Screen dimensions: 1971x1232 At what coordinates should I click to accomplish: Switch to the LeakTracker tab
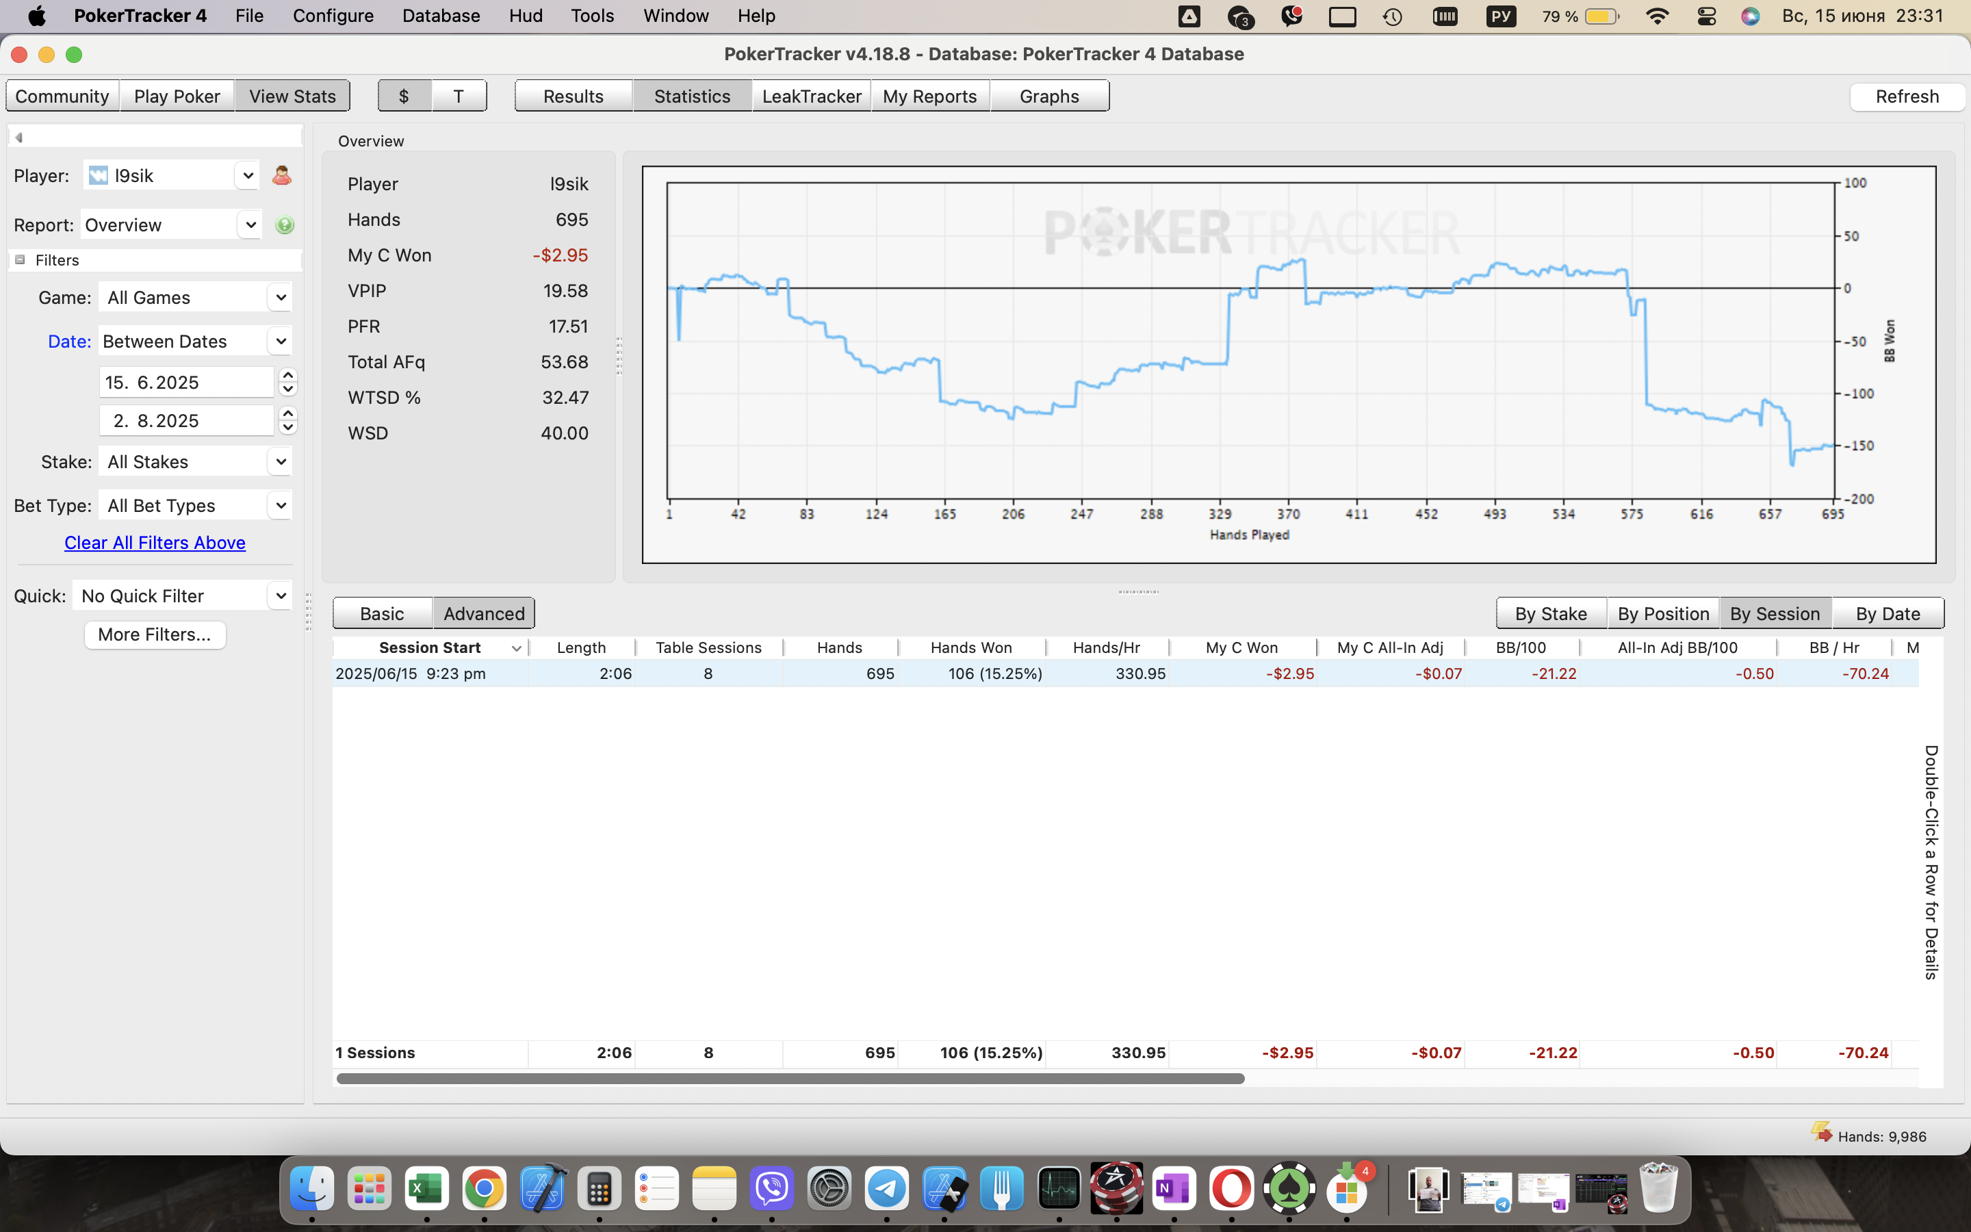tap(811, 96)
